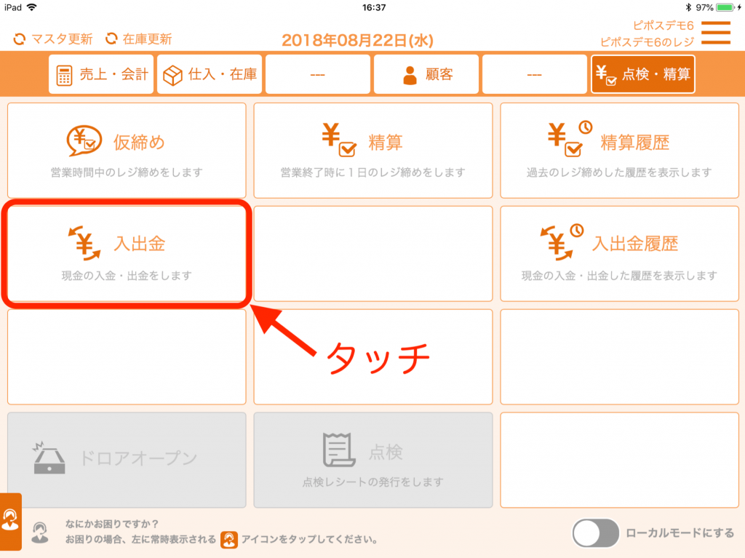Tap the マスタ更新 refresh icon
The image size is (745, 558).
(x=20, y=39)
